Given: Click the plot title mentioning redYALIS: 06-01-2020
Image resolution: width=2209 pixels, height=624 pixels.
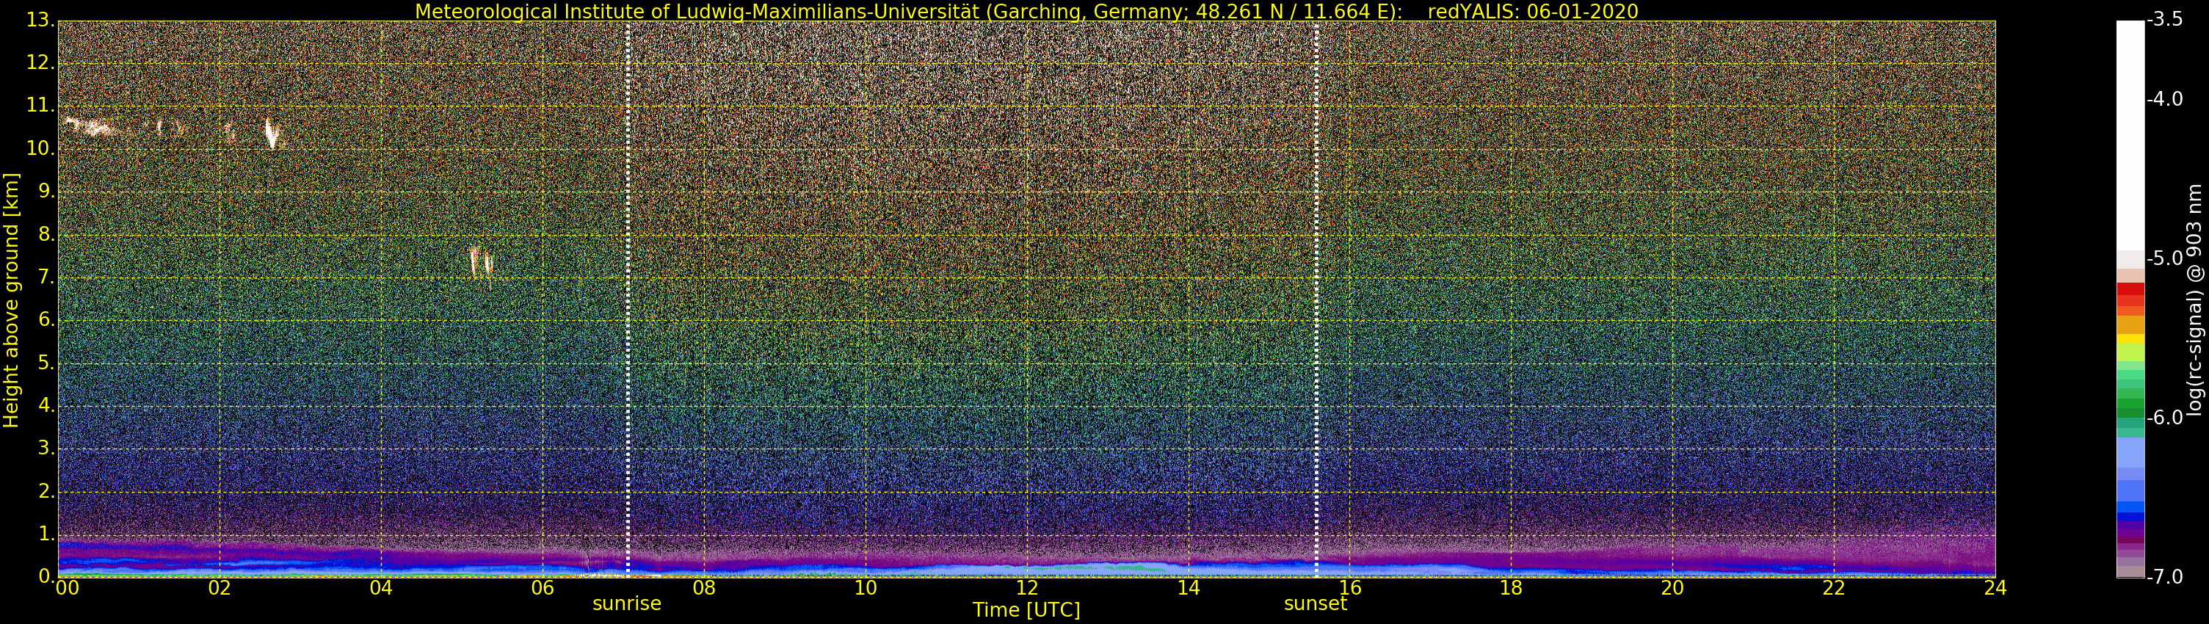Looking at the screenshot, I should [x=1026, y=11].
